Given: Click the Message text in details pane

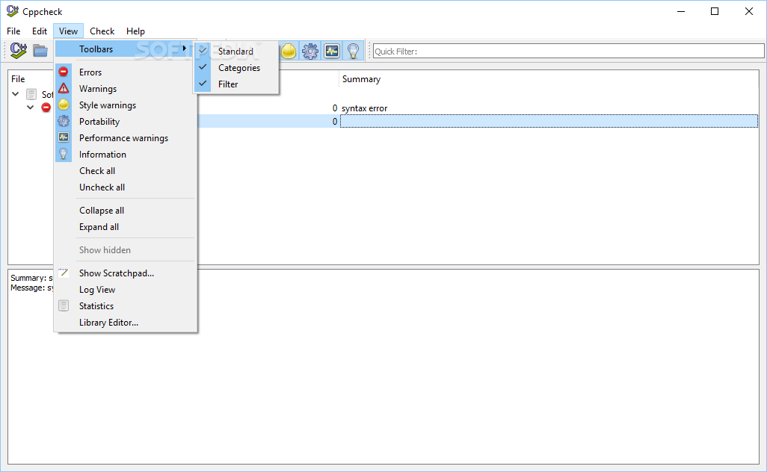Looking at the screenshot, I should 32,288.
